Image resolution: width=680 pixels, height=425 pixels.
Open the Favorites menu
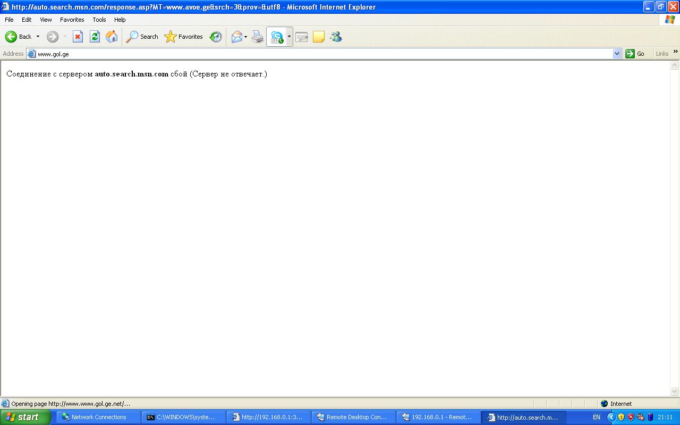tap(72, 20)
